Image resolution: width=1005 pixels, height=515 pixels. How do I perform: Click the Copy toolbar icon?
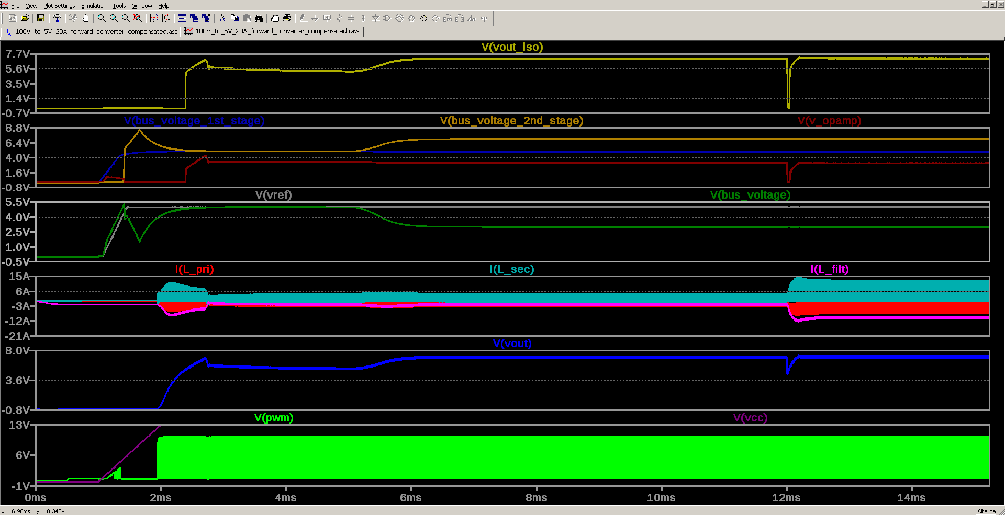tap(234, 18)
